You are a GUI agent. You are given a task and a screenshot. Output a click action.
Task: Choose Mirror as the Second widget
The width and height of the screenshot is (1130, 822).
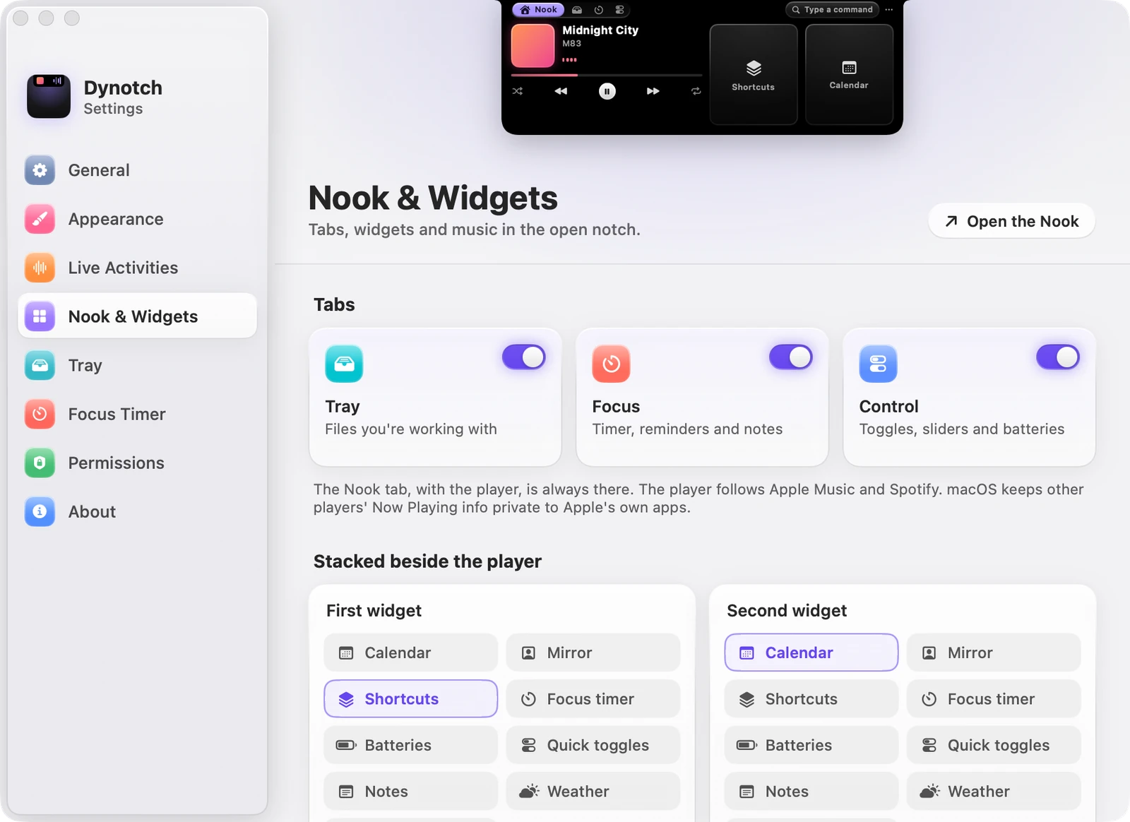pyautogui.click(x=994, y=653)
